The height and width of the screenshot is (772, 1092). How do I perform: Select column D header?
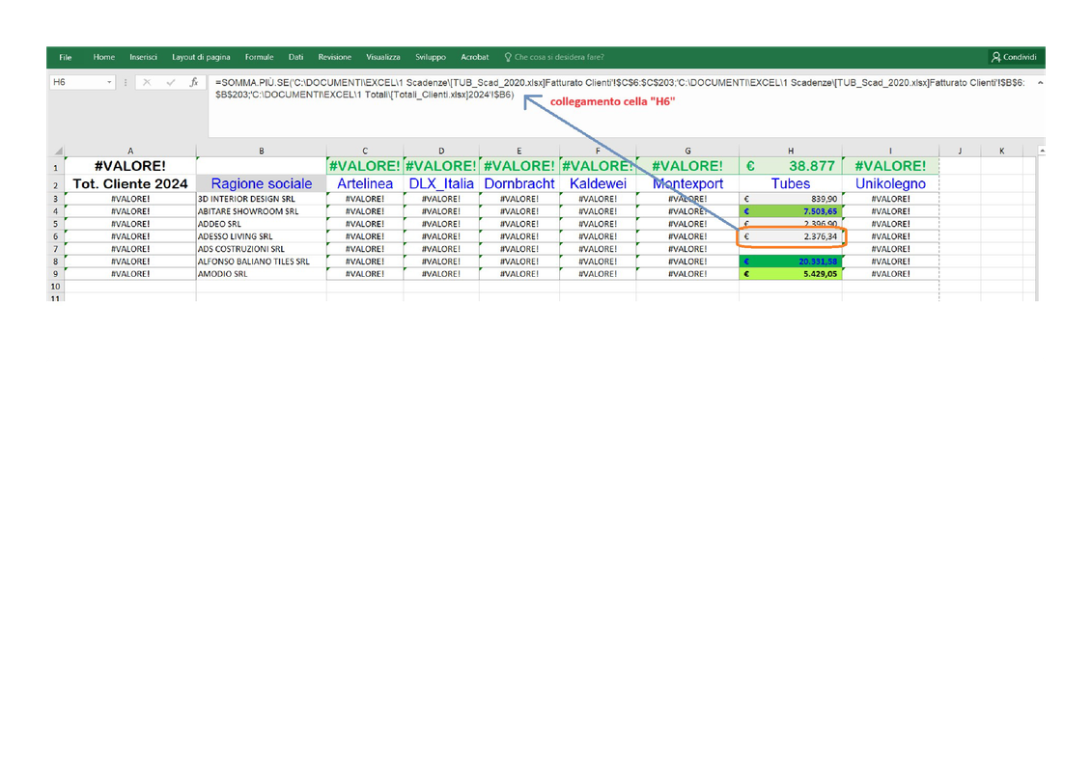pyautogui.click(x=441, y=151)
